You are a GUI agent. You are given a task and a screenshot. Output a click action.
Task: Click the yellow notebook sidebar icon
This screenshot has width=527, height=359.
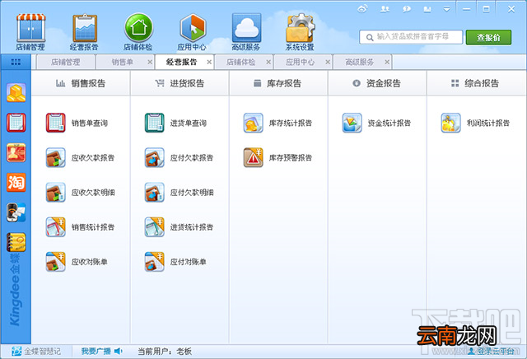pos(16,242)
